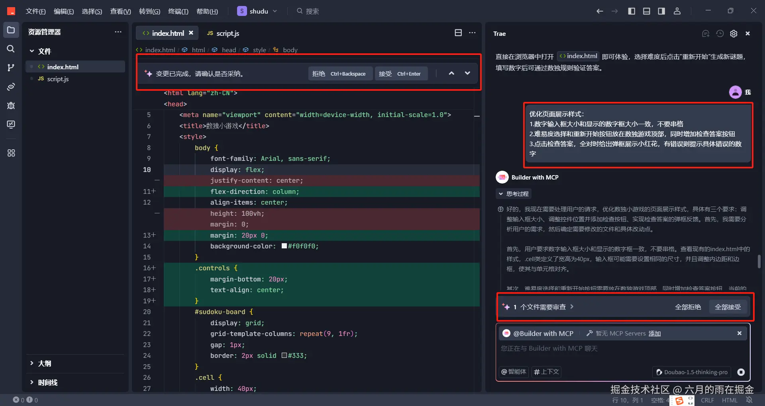This screenshot has width=765, height=406.
Task: Open the 选择(S) menu
Action: click(x=92, y=11)
